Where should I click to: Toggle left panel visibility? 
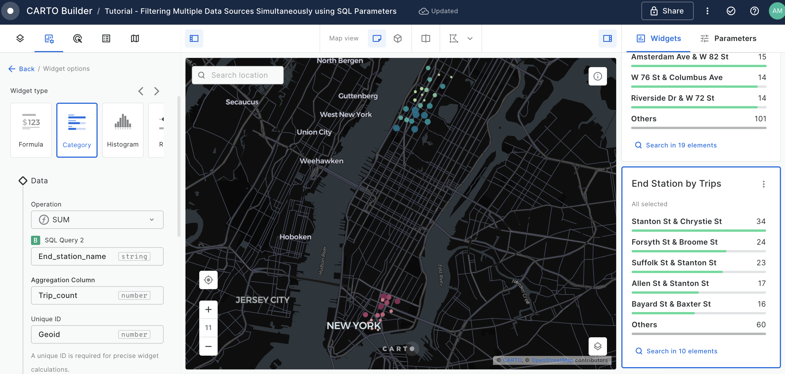(194, 38)
